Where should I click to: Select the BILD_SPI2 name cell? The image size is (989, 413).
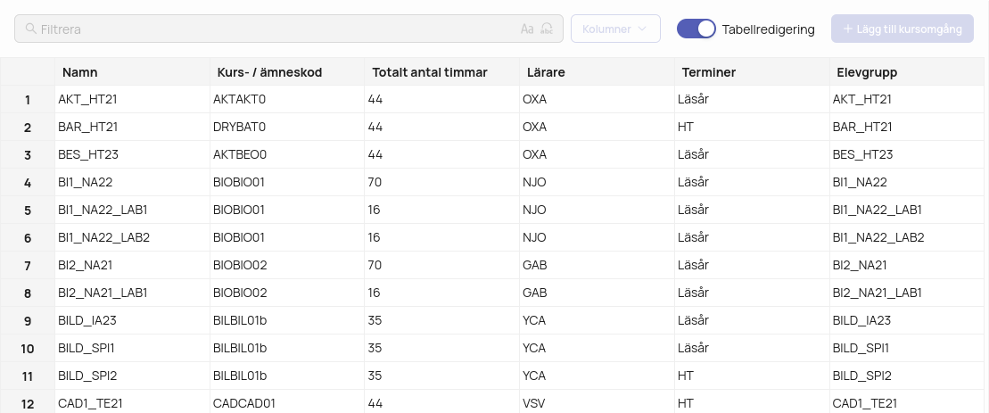click(133, 376)
